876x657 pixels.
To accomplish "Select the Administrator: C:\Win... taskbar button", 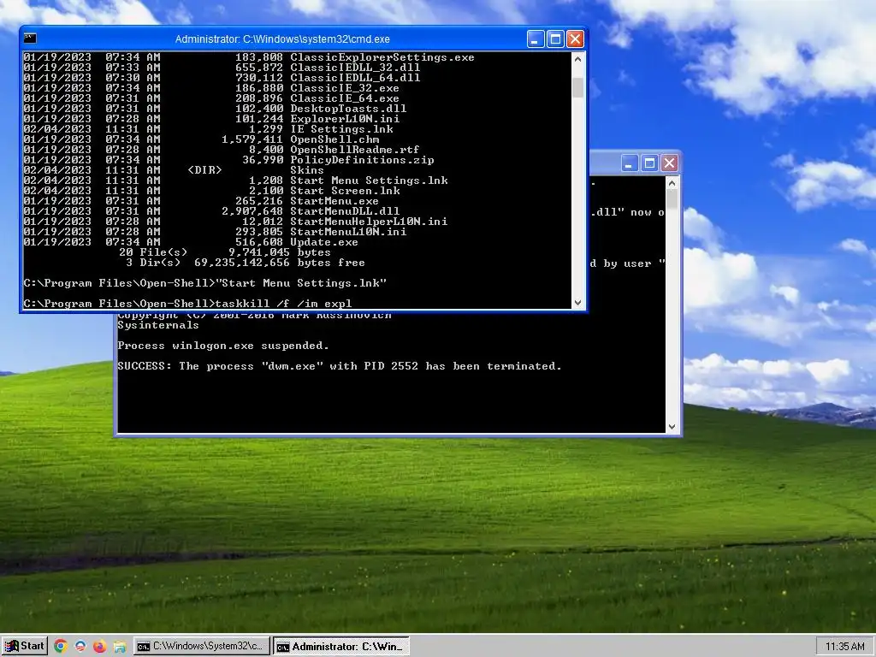I will pyautogui.click(x=341, y=647).
